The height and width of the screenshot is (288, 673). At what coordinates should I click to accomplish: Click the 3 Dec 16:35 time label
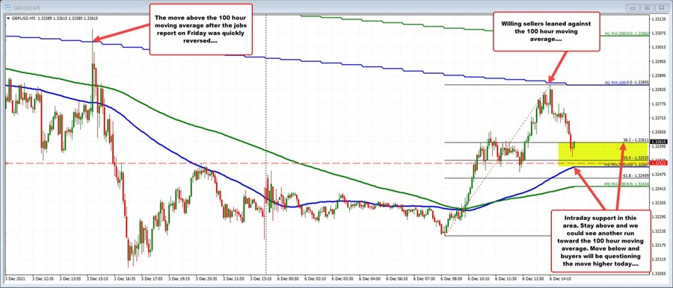pos(126,280)
